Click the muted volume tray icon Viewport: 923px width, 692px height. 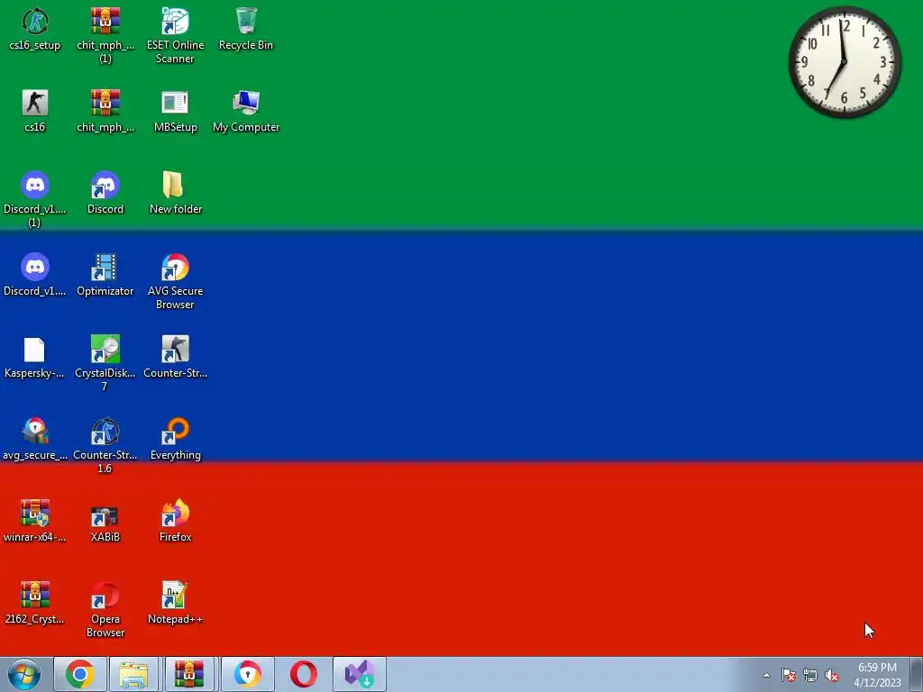pos(832,675)
